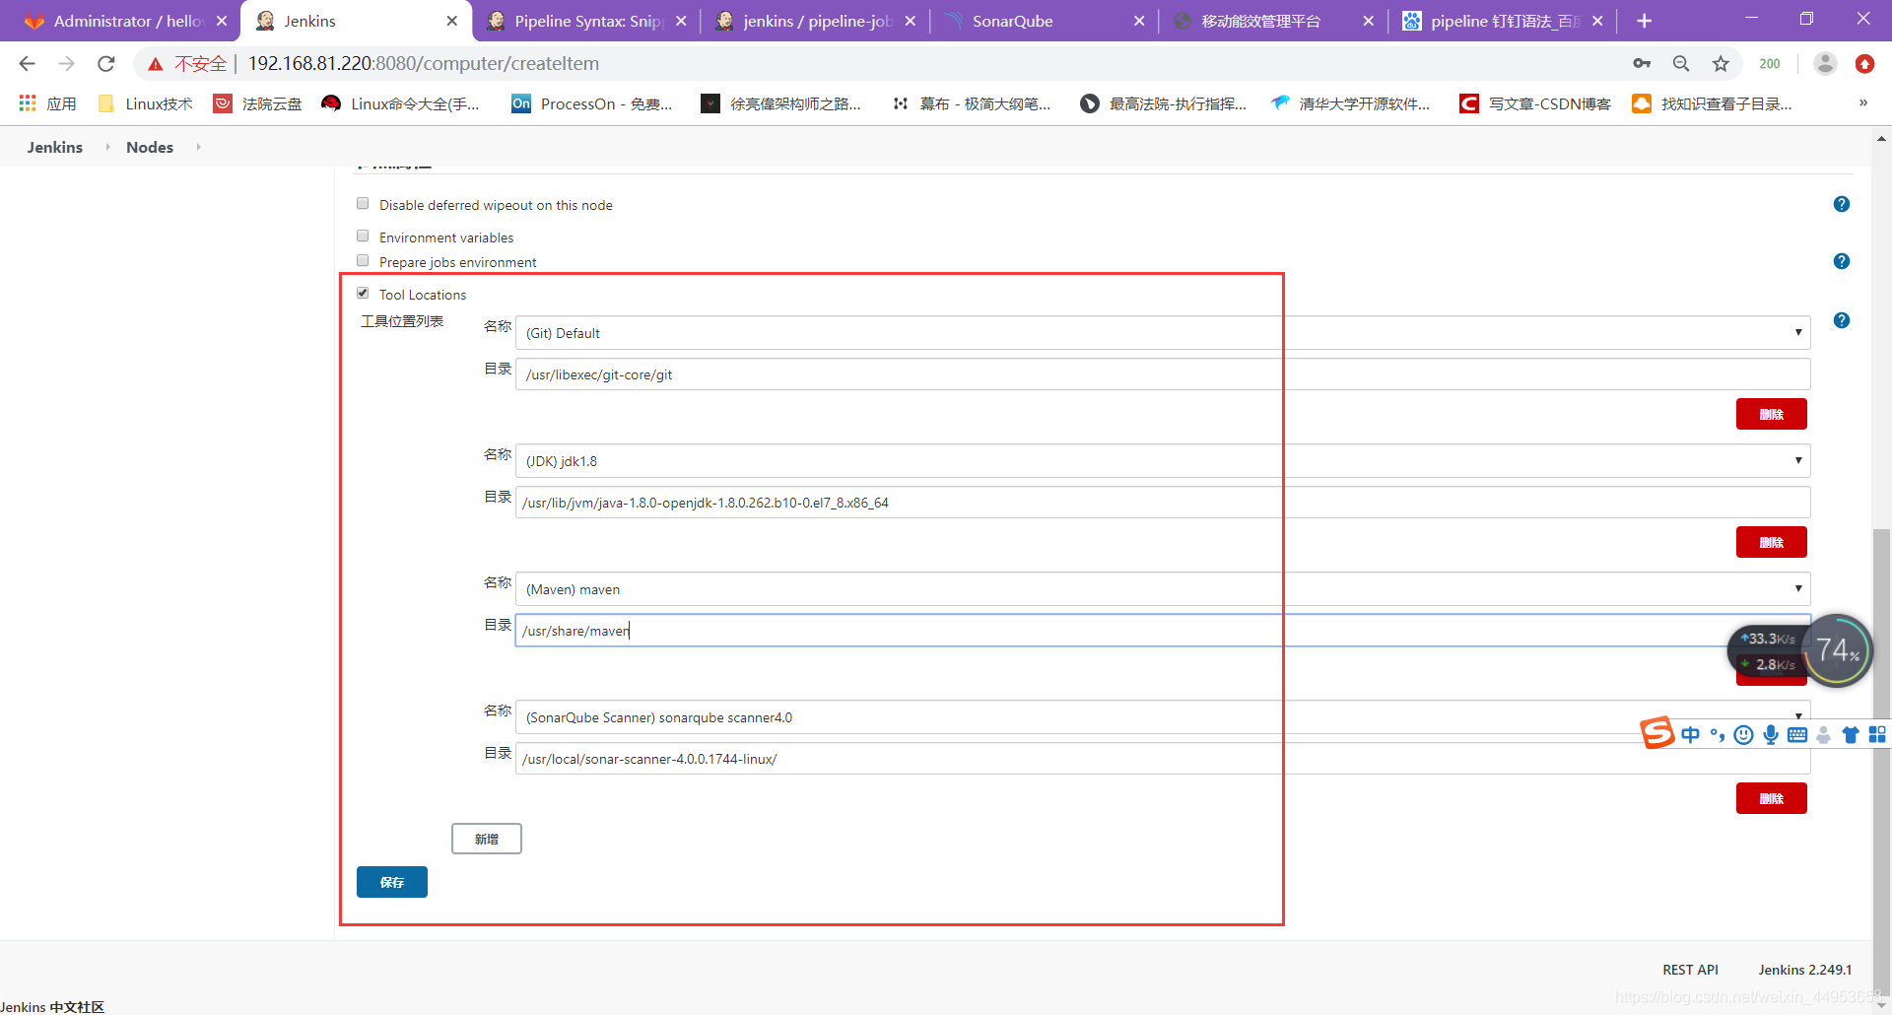Open Sogou emoji face icon

point(1744,735)
